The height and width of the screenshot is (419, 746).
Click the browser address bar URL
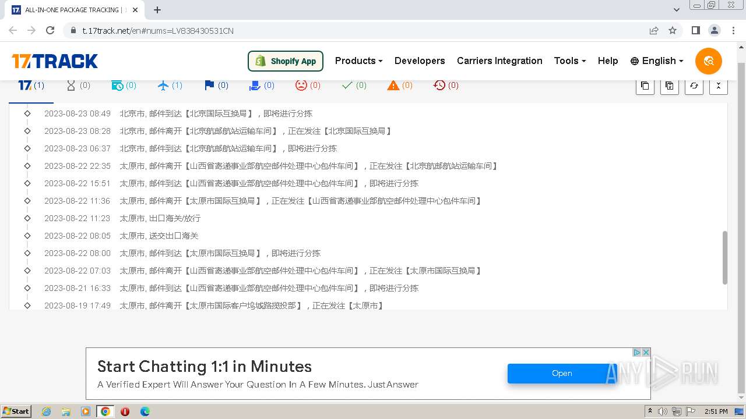[158, 31]
